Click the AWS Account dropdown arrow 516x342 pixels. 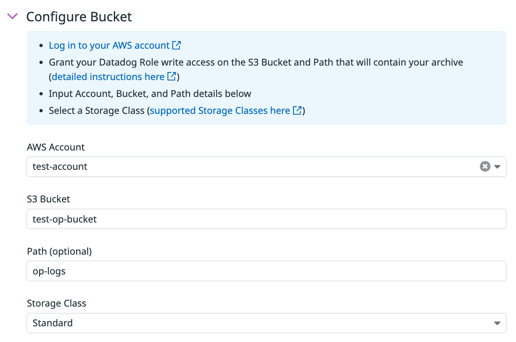click(497, 167)
